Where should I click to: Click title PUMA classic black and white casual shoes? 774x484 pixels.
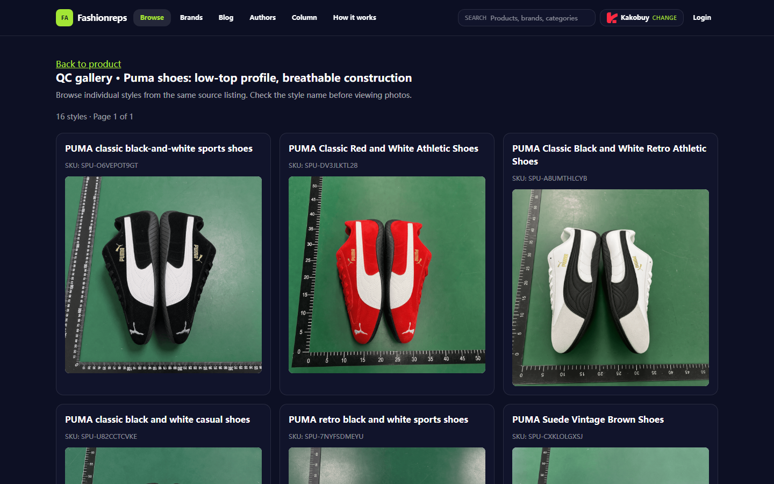pos(157,419)
